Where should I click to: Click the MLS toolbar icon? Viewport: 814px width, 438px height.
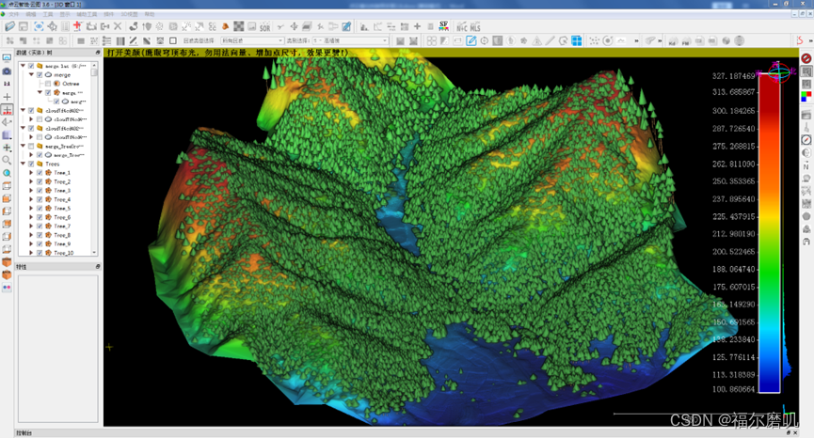pyautogui.click(x=475, y=26)
